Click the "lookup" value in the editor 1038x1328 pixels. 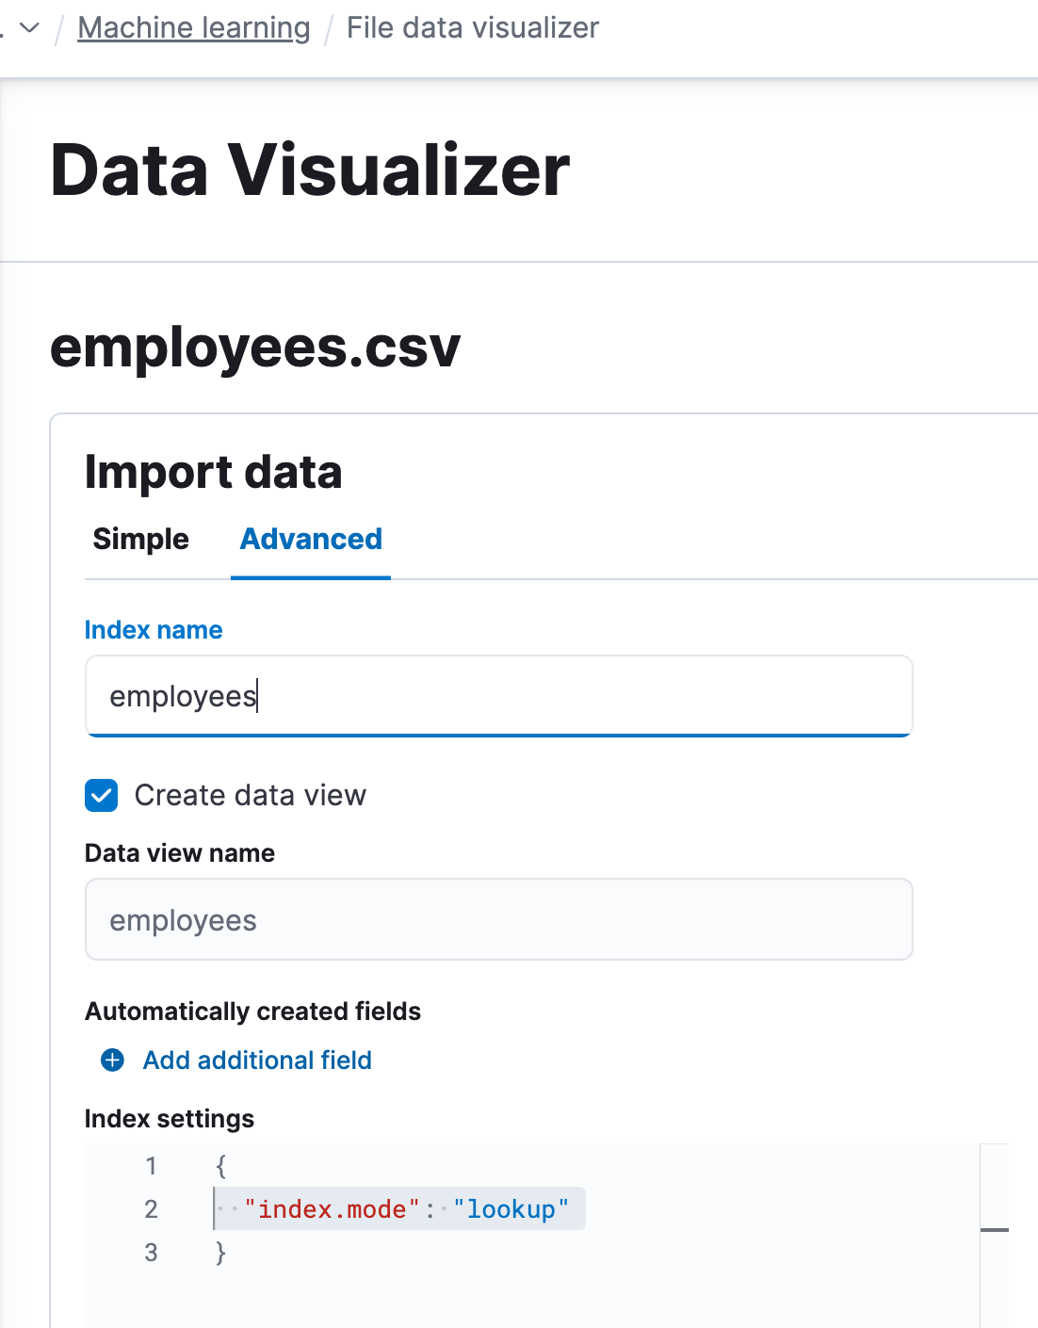[511, 1209]
